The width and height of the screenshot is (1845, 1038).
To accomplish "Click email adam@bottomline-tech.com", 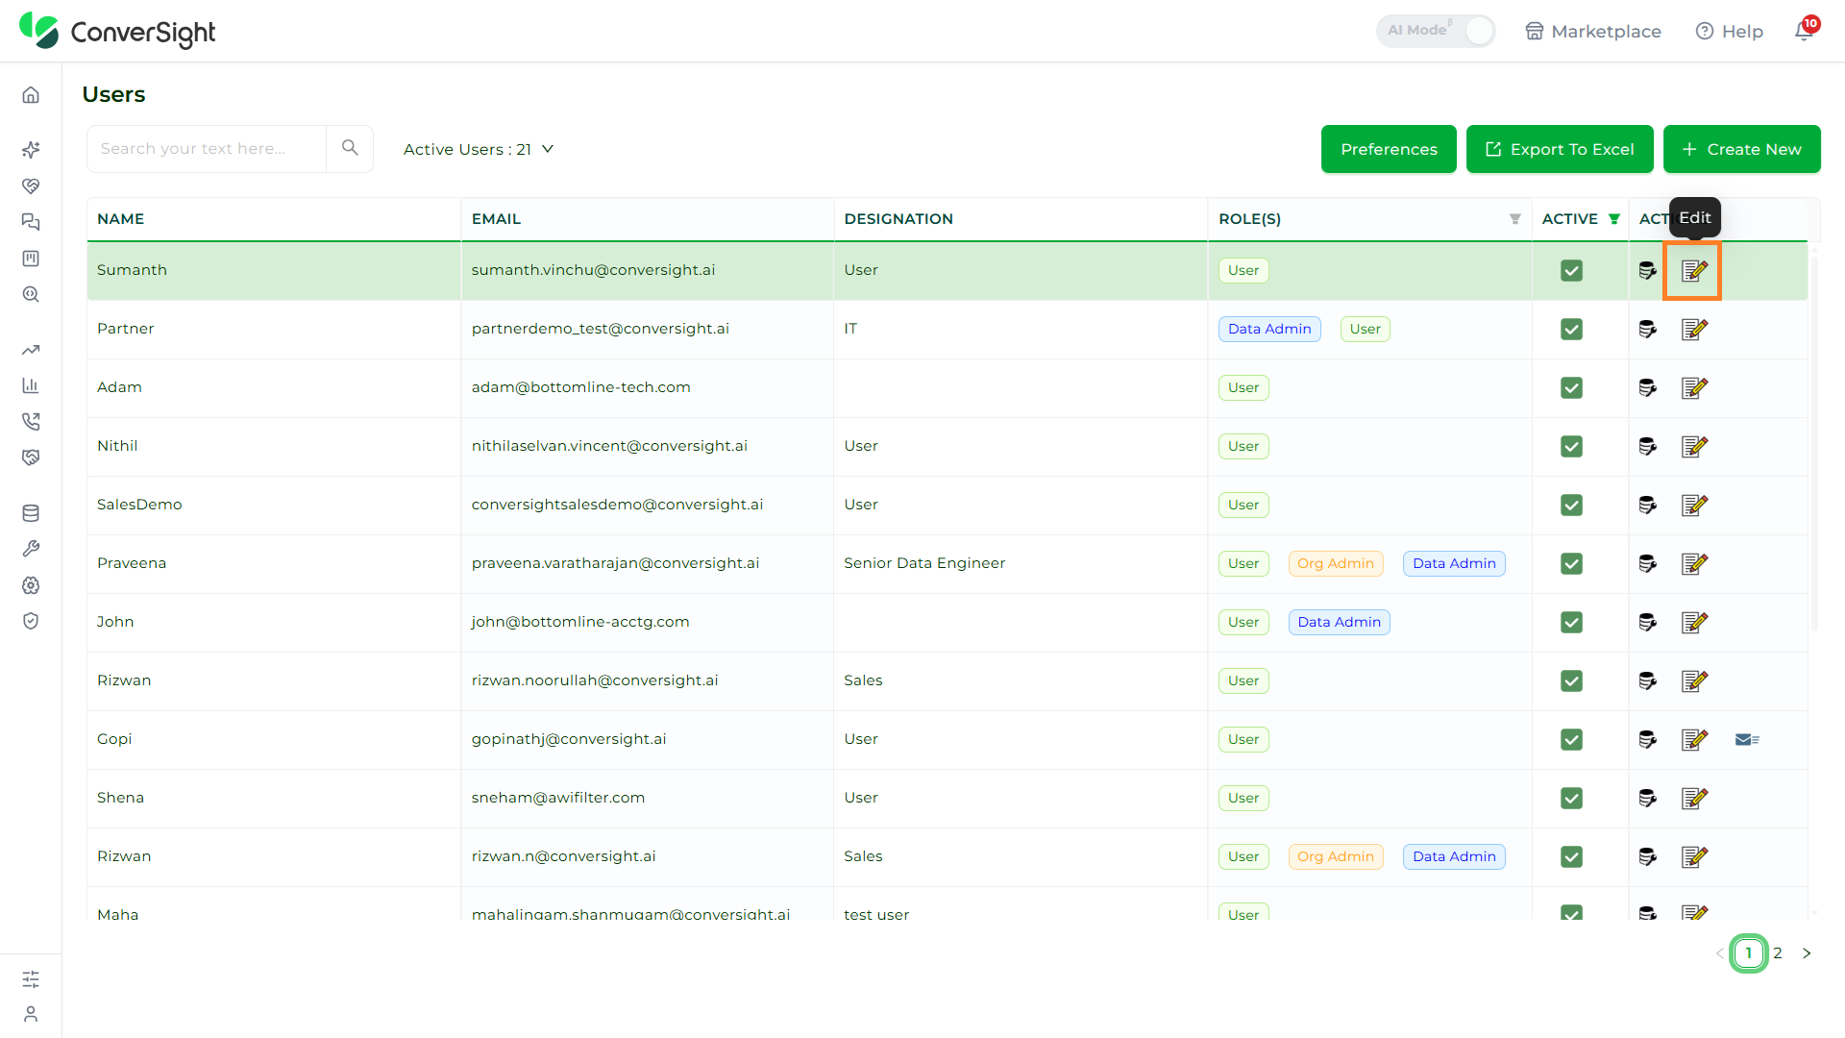I will pyautogui.click(x=580, y=387).
